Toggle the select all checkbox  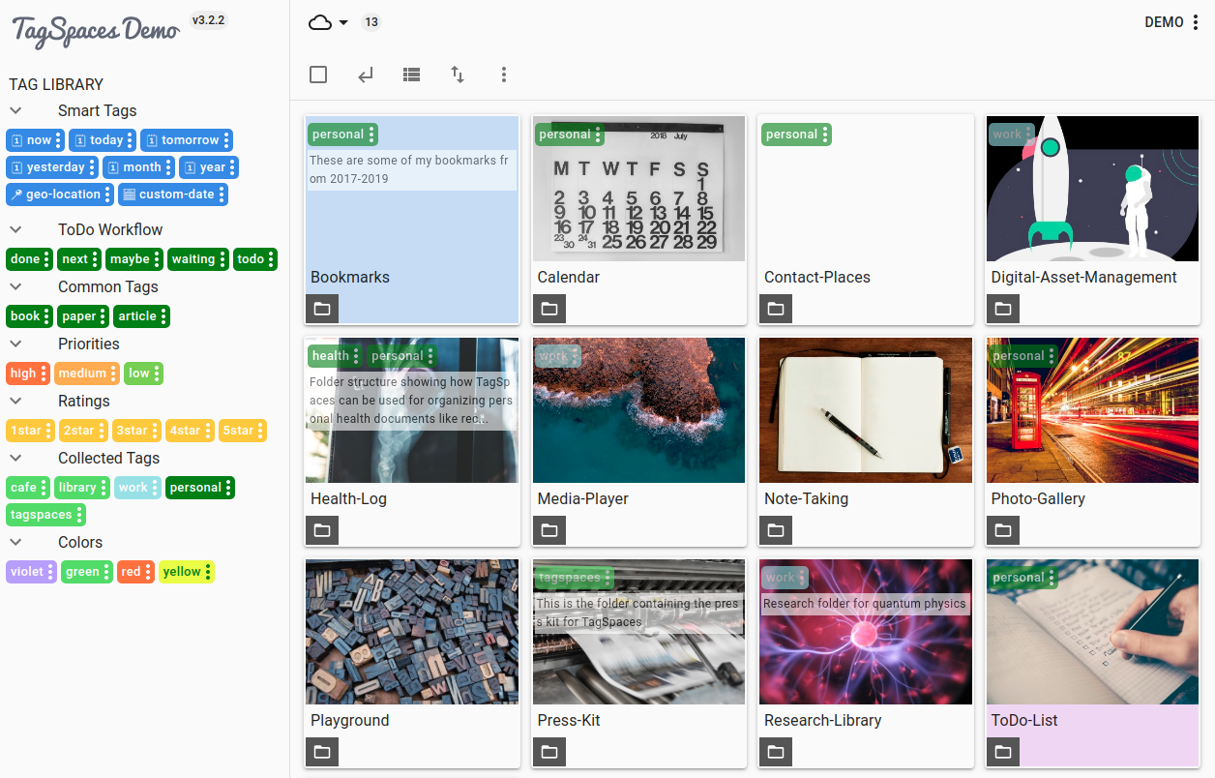[x=318, y=75]
